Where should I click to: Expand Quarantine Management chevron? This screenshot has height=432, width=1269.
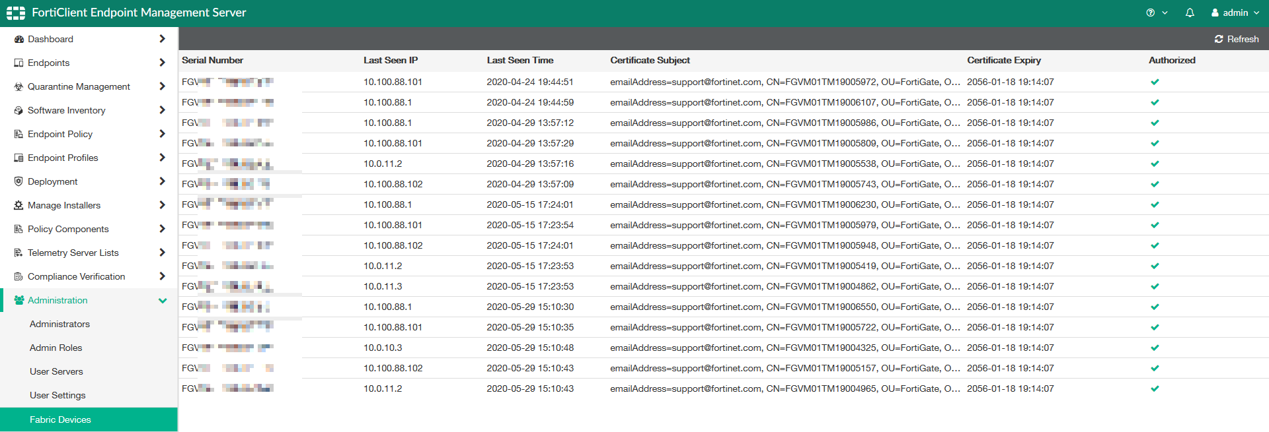(162, 86)
